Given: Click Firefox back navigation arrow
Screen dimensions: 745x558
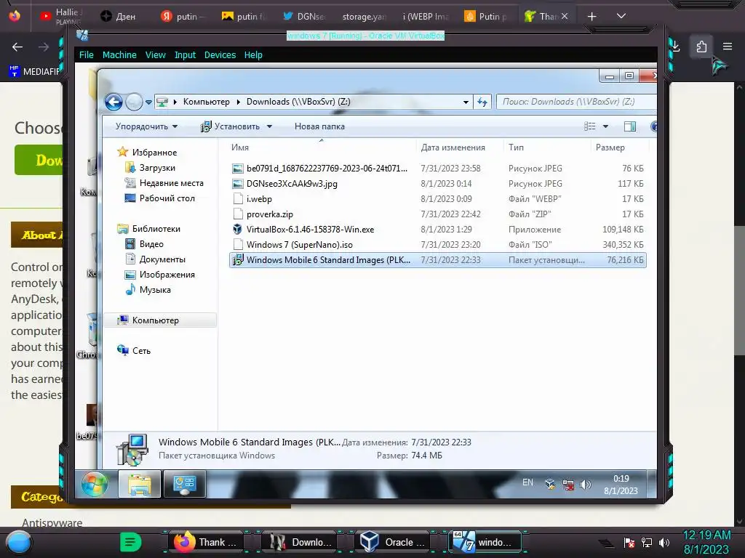Looking at the screenshot, I should pyautogui.click(x=17, y=46).
